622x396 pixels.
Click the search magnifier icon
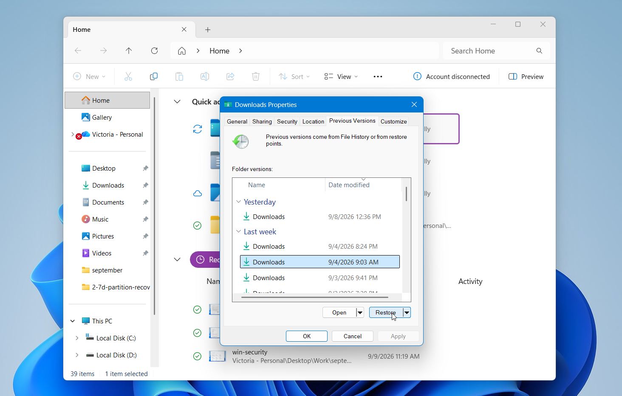tap(539, 51)
